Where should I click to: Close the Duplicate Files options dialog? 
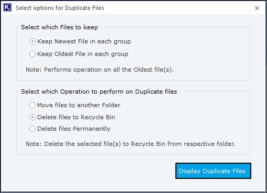point(257,8)
